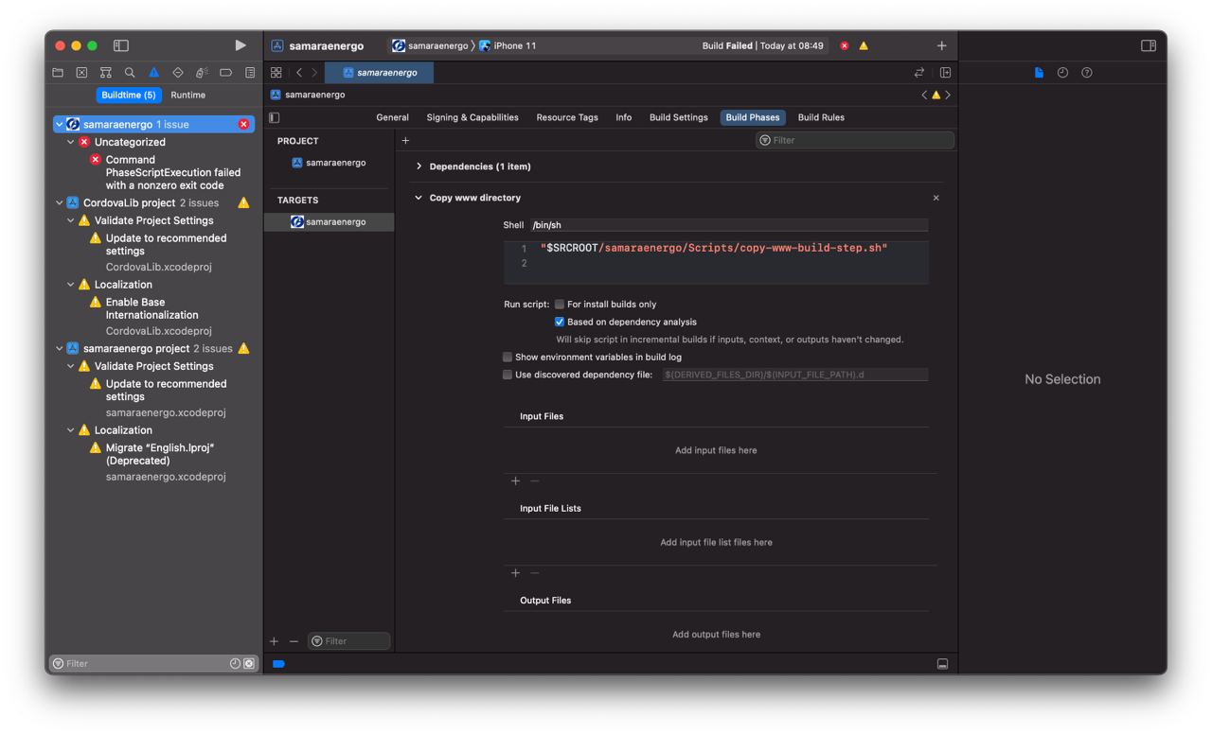The width and height of the screenshot is (1212, 734).
Task: Click the editor code review arrows icon
Action: [x=918, y=73]
